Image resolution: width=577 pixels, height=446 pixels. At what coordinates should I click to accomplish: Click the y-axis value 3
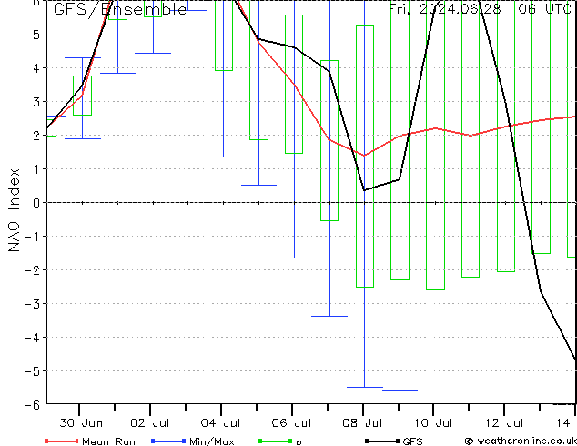click(x=36, y=102)
